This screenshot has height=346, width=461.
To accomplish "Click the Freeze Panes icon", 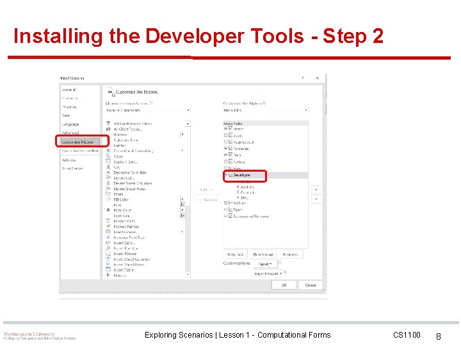I will click(108, 232).
